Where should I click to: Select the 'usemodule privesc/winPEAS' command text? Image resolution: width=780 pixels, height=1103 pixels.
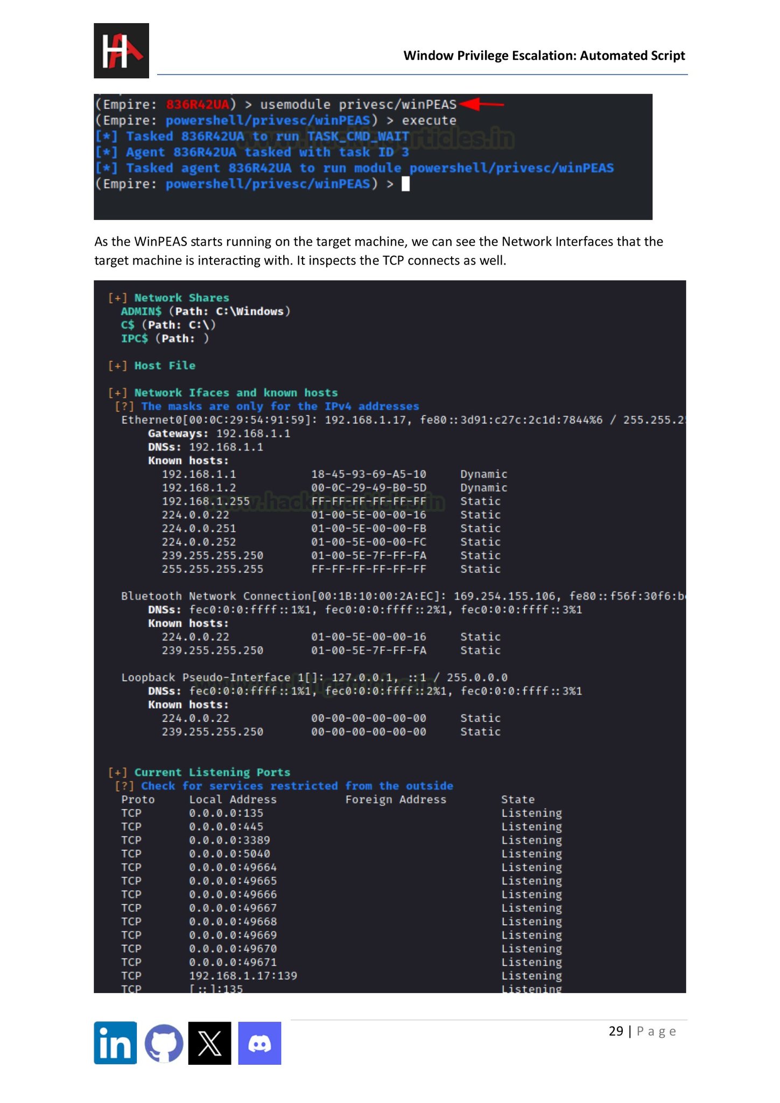(358, 104)
